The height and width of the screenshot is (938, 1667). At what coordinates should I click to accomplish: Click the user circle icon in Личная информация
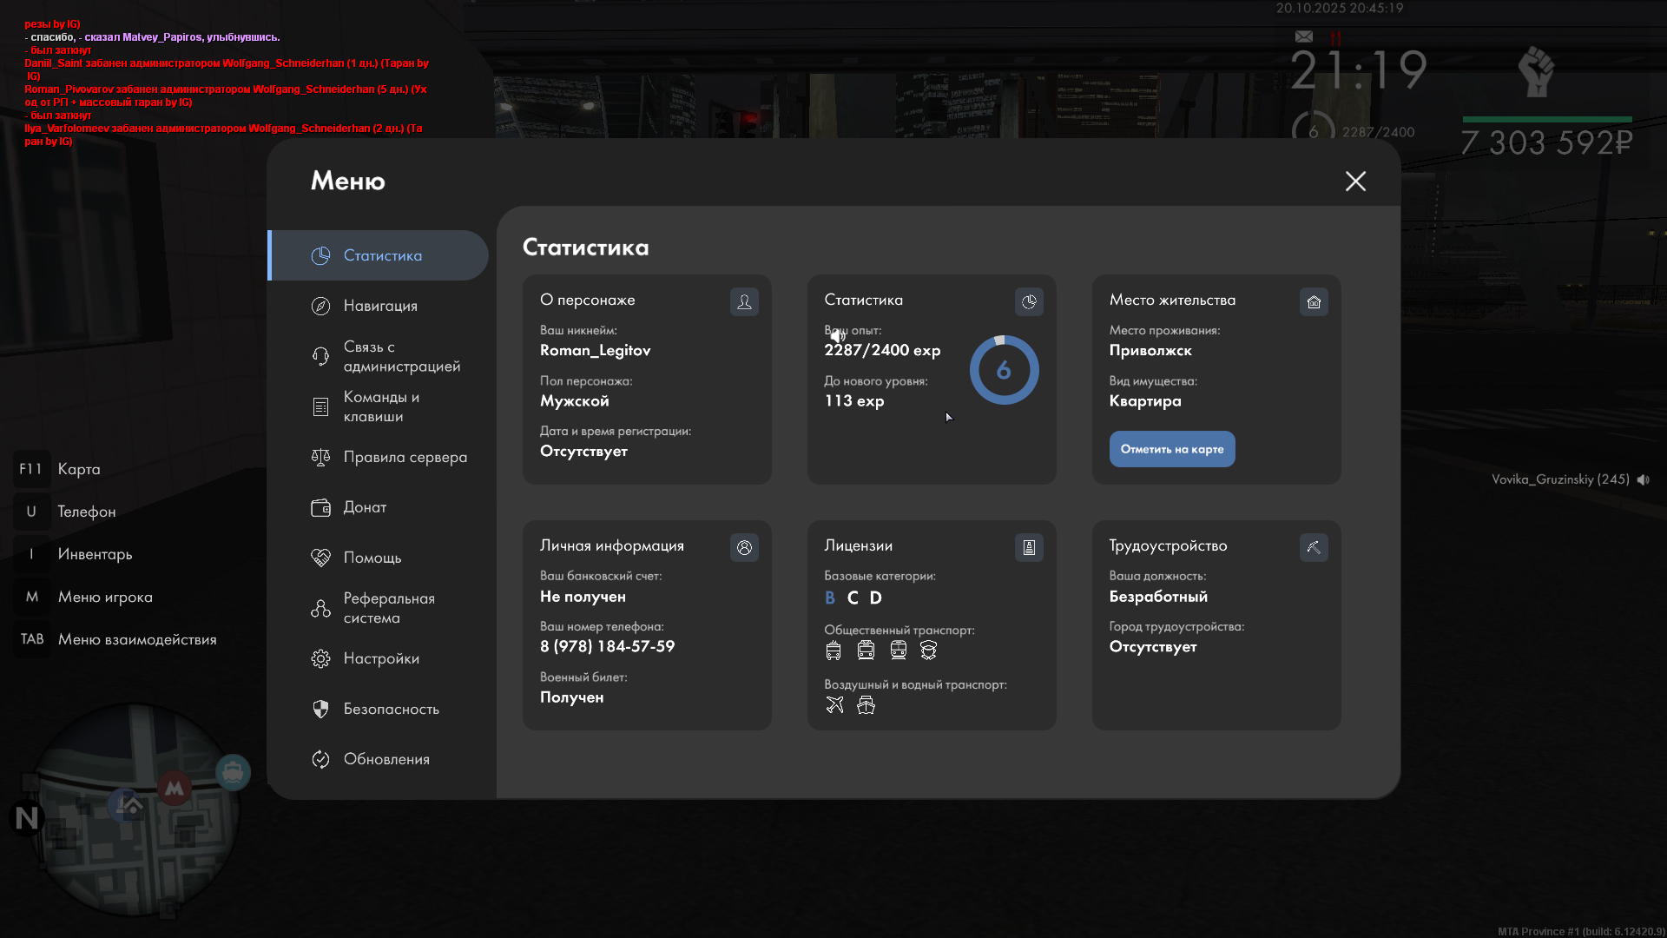click(x=744, y=547)
